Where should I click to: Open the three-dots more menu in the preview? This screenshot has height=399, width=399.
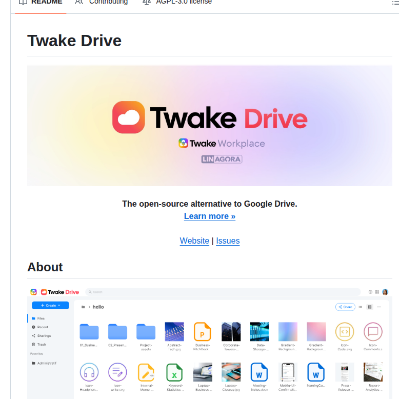379,307
